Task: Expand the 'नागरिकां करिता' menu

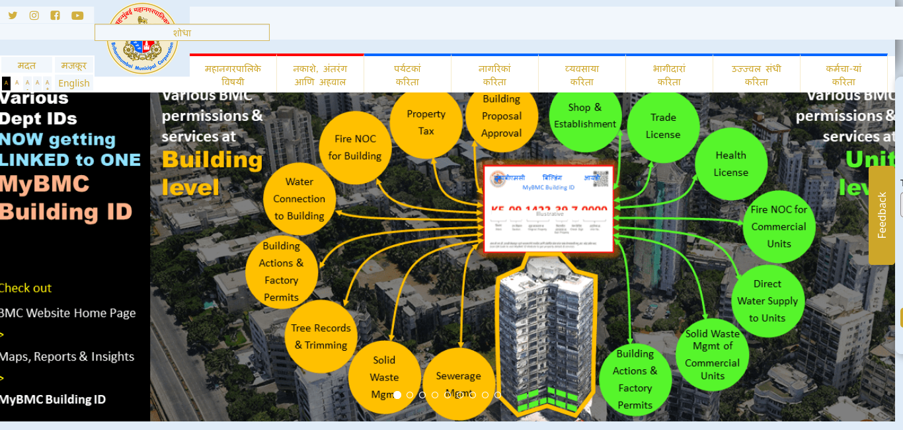Action: [494, 75]
